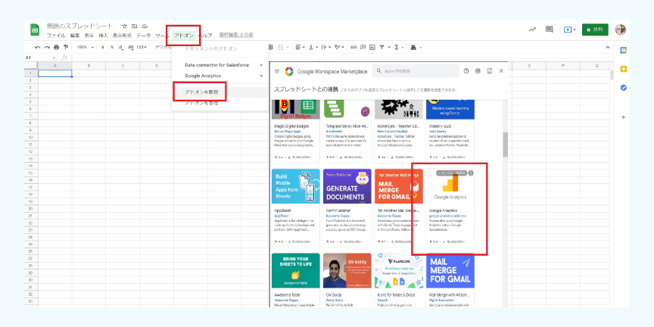The width and height of the screenshot is (654, 327).
Task: Click the Marketplace search field
Action: pos(416,71)
